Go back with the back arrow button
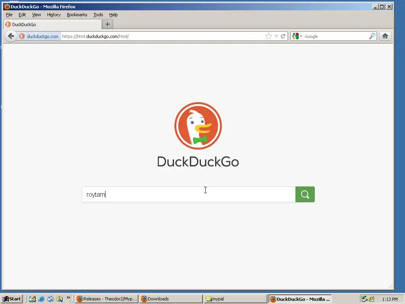Screen dimensions: 405x304 click(11, 36)
